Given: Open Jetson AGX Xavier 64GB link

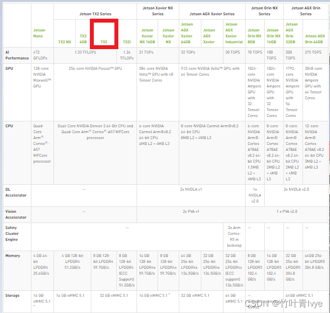Looking at the screenshot, I should point(187,33).
